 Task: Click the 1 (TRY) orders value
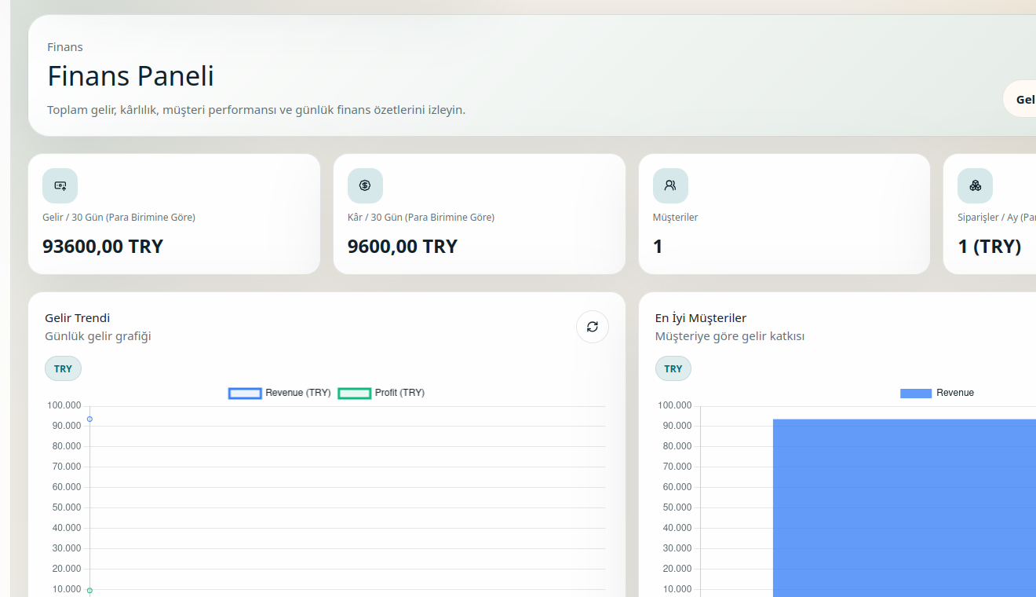(x=990, y=247)
